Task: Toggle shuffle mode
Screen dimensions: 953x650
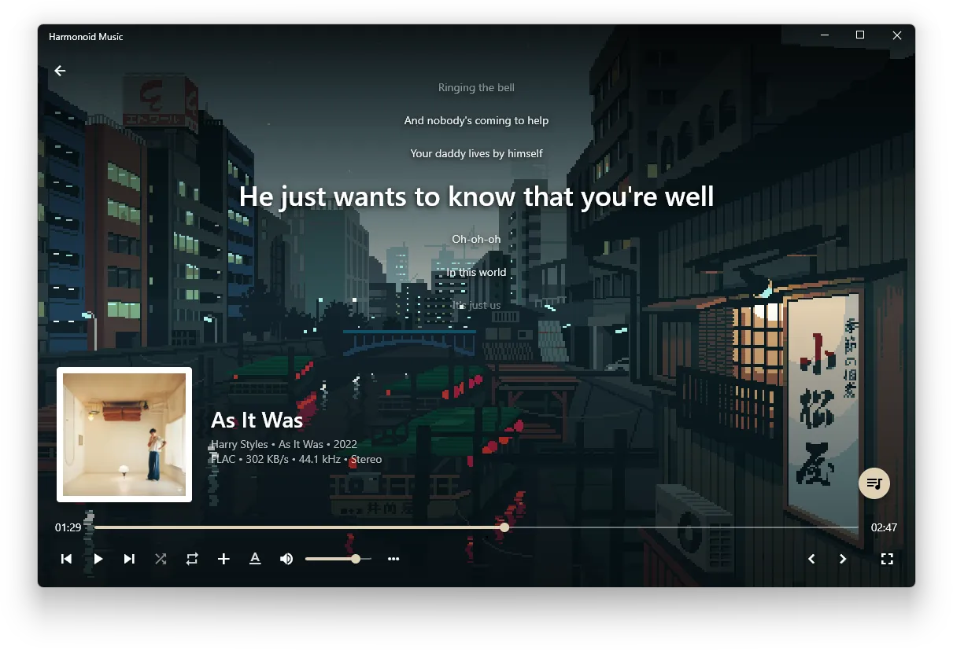Action: click(x=161, y=559)
